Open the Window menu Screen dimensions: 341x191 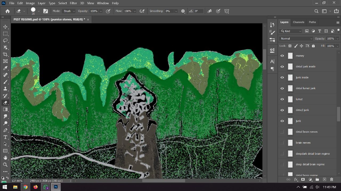(103, 3)
